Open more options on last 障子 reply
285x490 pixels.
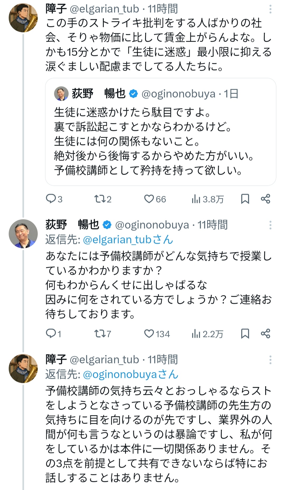270,360
